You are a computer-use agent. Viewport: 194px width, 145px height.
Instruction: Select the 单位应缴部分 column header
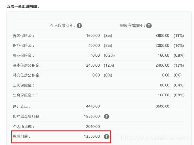click(x=133, y=26)
